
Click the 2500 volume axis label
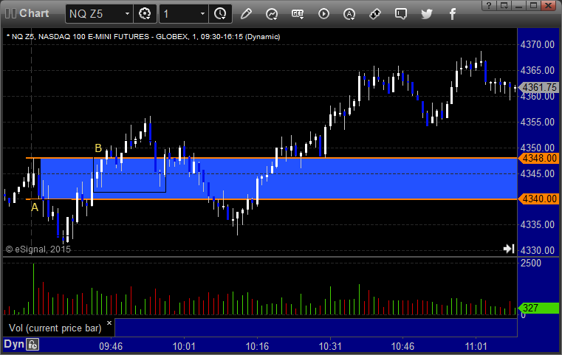pyautogui.click(x=531, y=263)
